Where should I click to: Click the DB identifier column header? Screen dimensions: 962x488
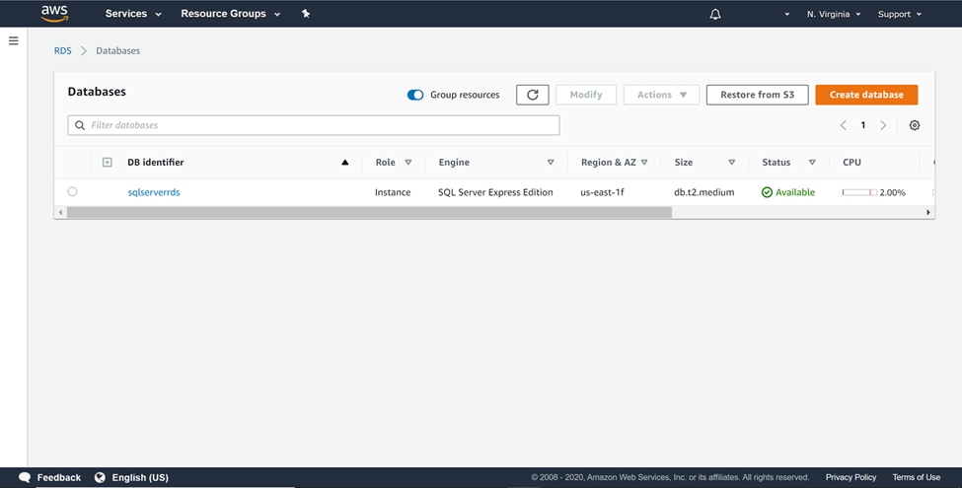[x=156, y=163]
